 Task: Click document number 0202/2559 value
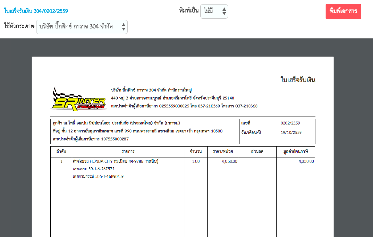click(x=290, y=123)
